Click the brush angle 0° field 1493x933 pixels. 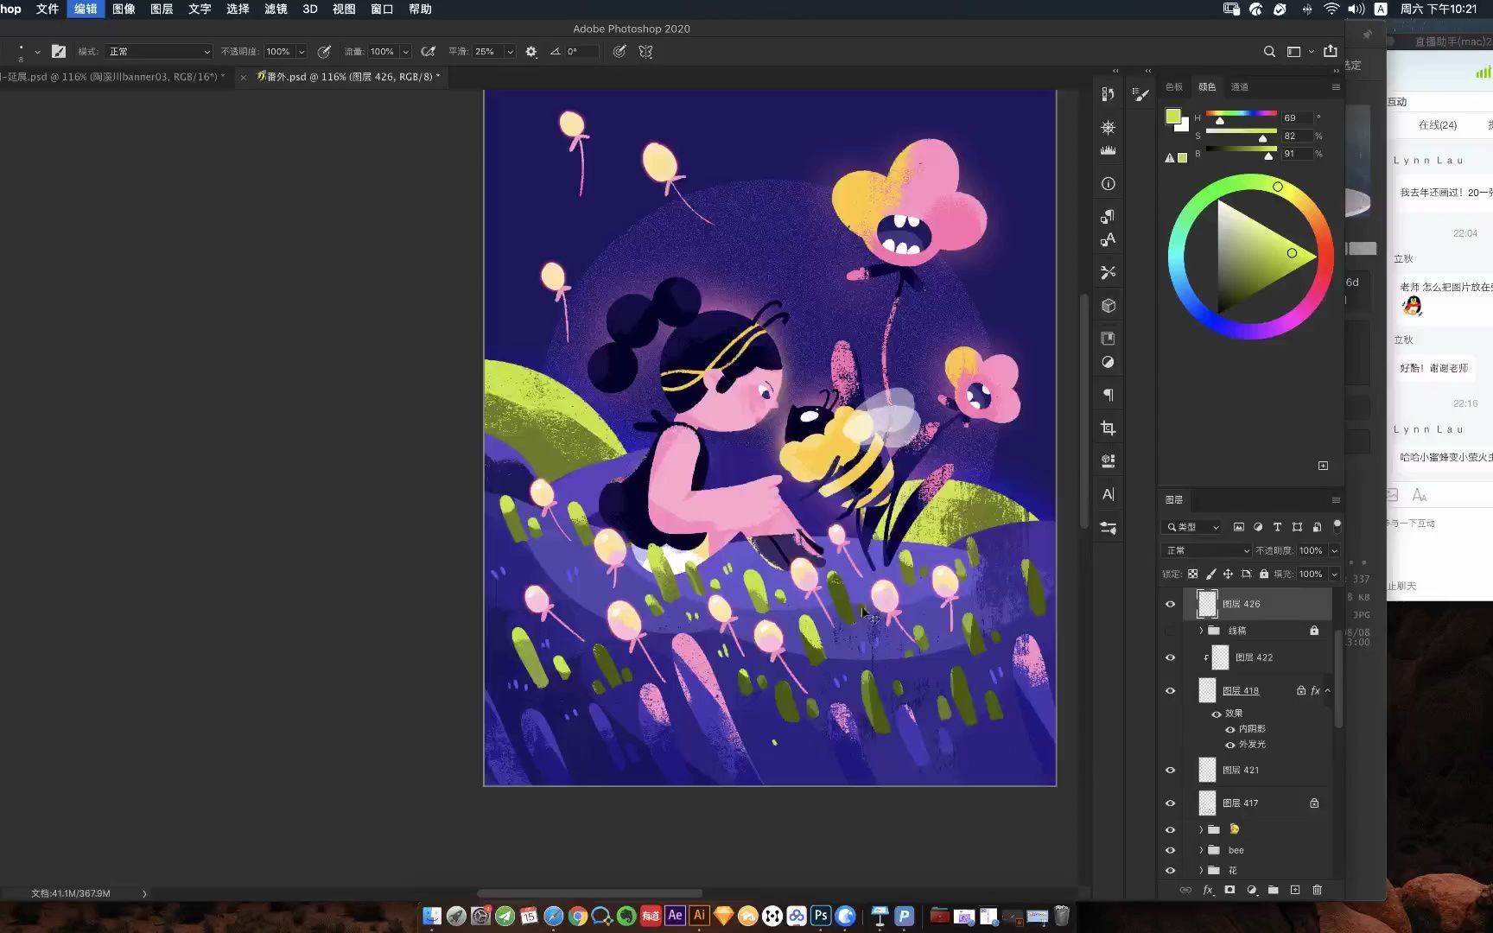pos(581,52)
